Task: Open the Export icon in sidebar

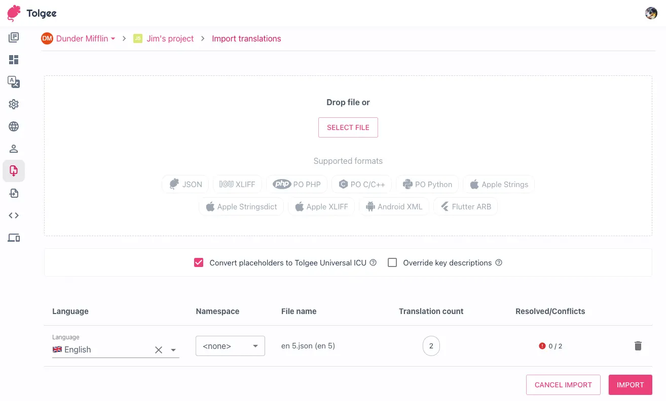Action: click(x=14, y=193)
